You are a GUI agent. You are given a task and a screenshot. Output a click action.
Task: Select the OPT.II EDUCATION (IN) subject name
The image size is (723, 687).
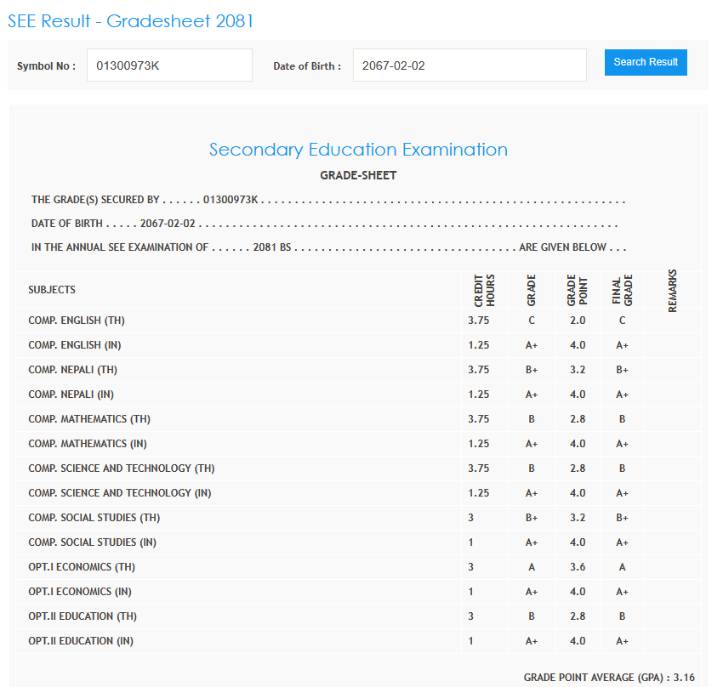pos(81,641)
